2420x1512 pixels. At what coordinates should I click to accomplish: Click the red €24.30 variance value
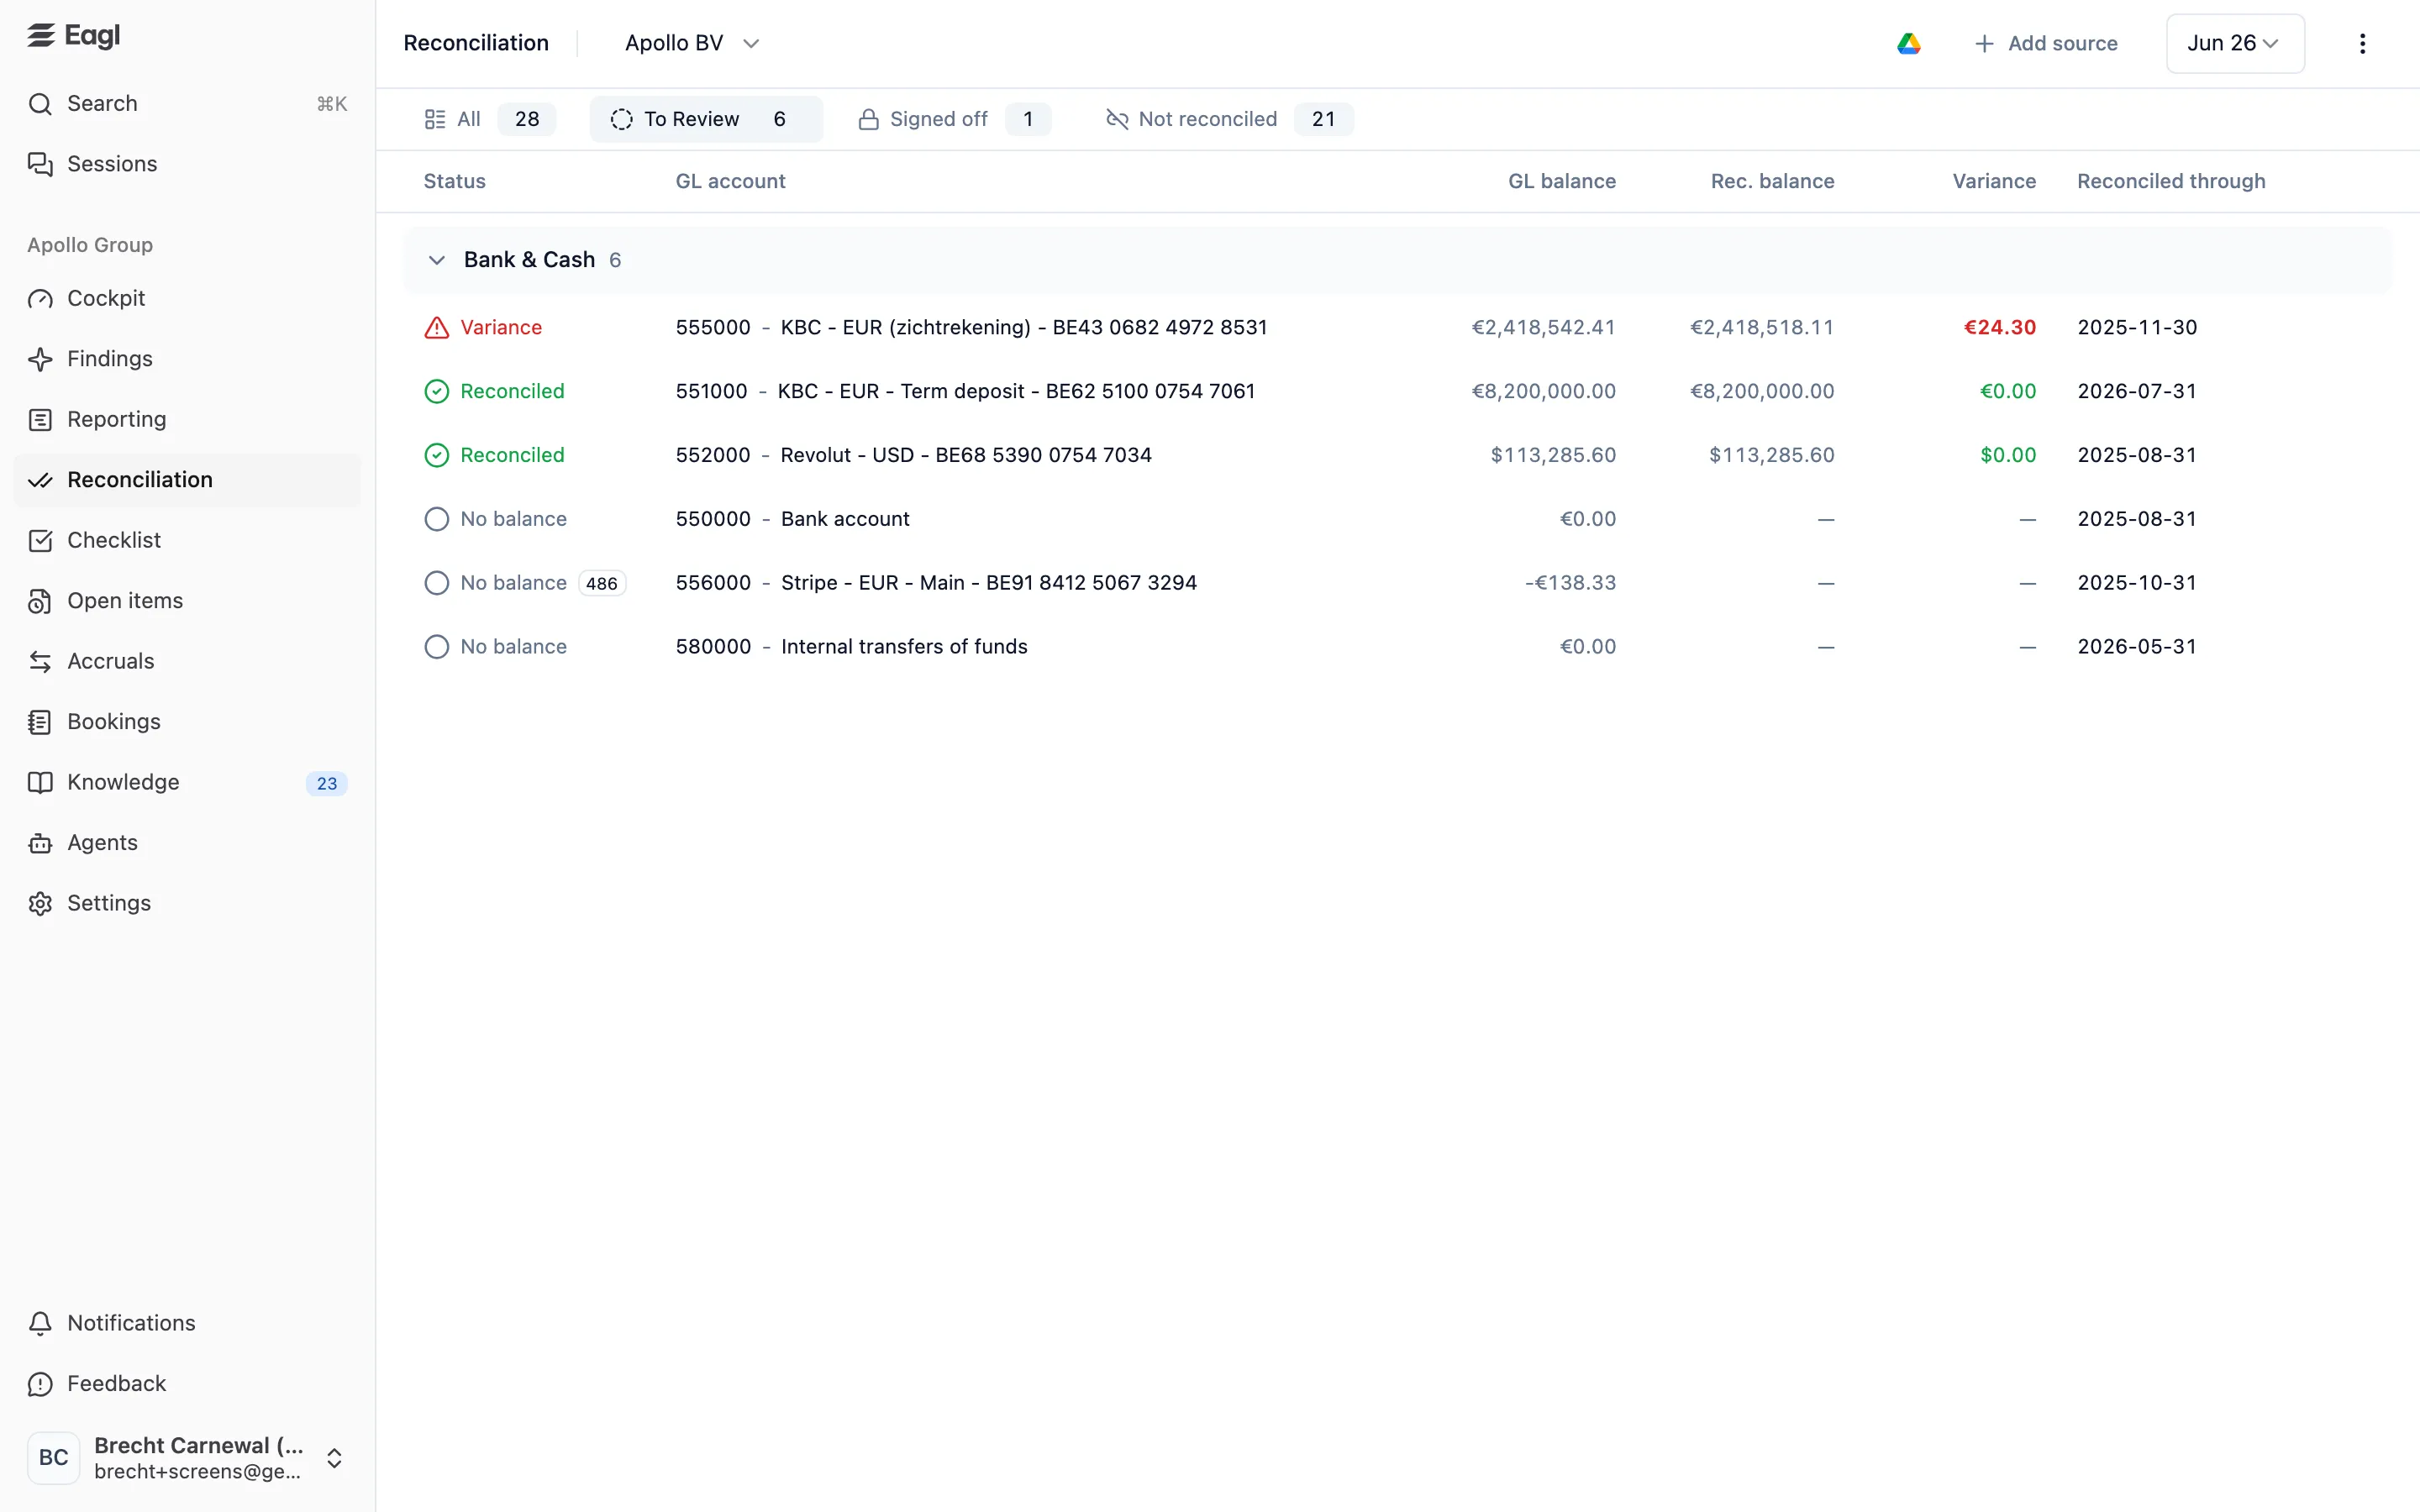tap(2000, 328)
